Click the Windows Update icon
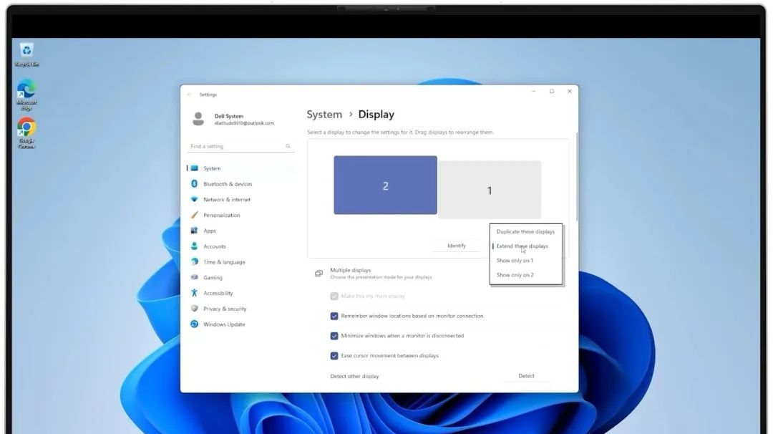 click(x=194, y=324)
